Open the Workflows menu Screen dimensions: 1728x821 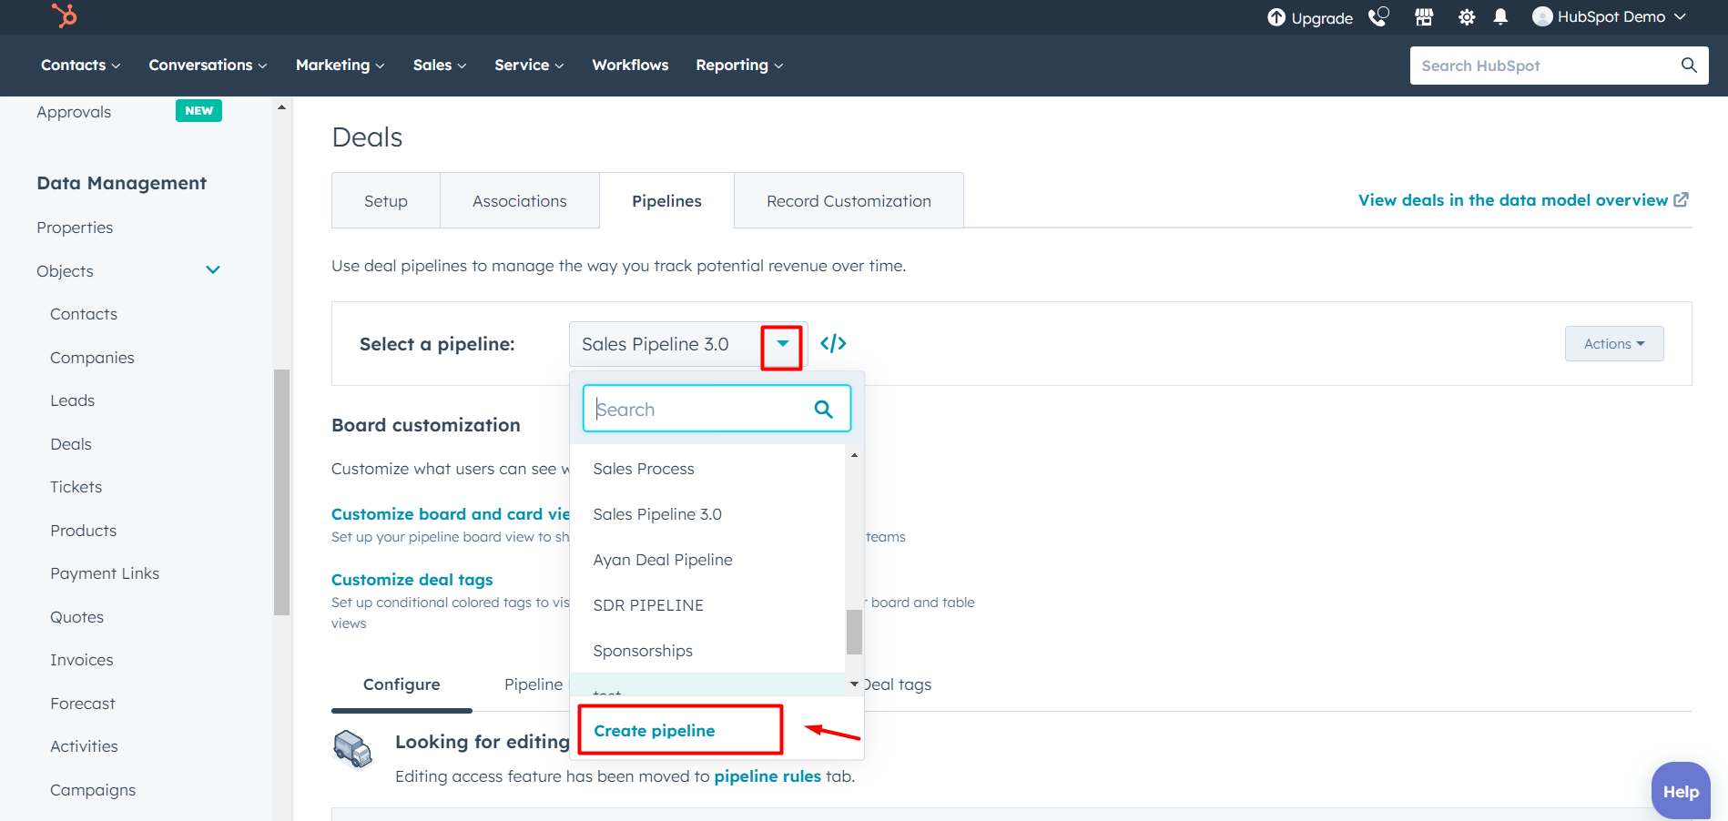tap(629, 65)
